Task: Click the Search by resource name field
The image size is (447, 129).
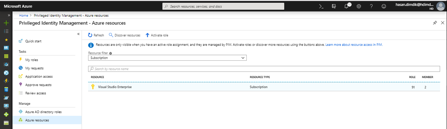Action: point(264,69)
